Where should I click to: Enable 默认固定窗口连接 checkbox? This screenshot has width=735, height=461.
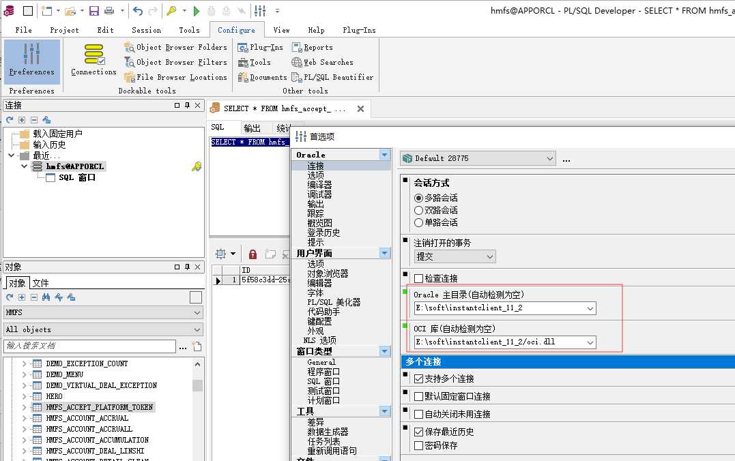pos(418,396)
